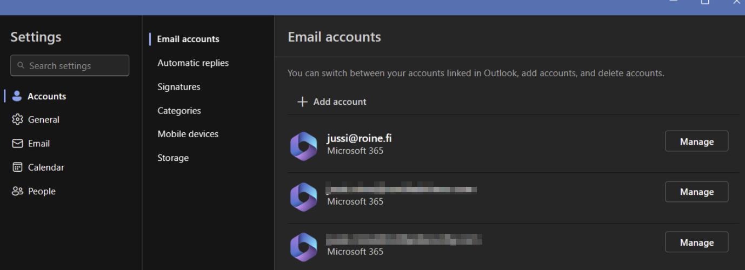745x270 pixels.
Task: Open the Signatures subsection
Action: 179,86
